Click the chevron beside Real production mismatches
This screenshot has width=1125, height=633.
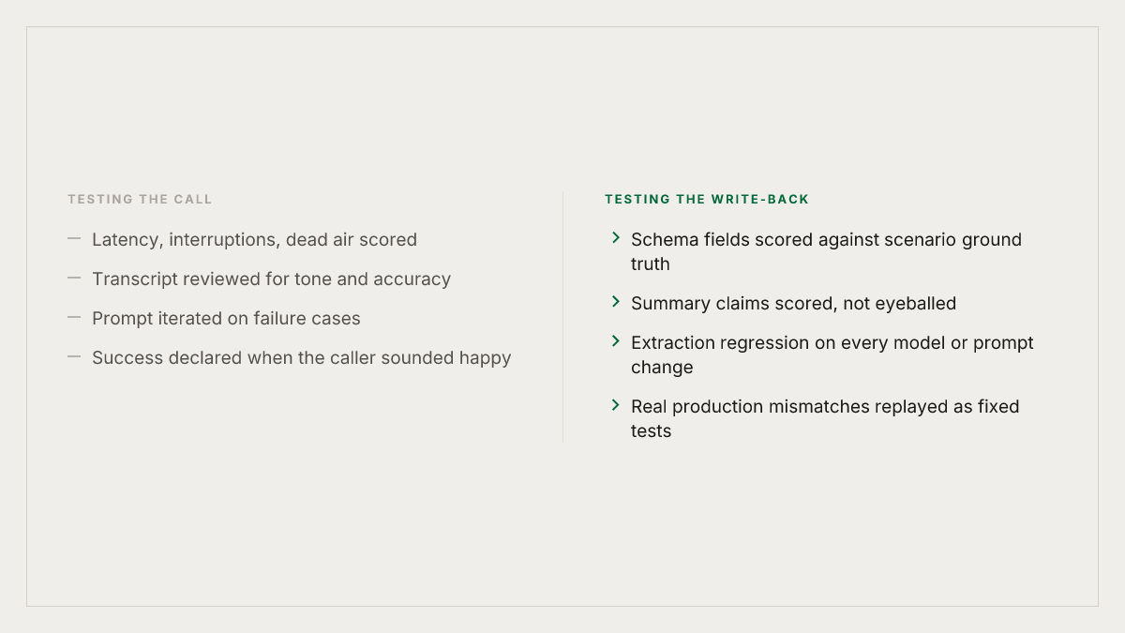click(616, 405)
